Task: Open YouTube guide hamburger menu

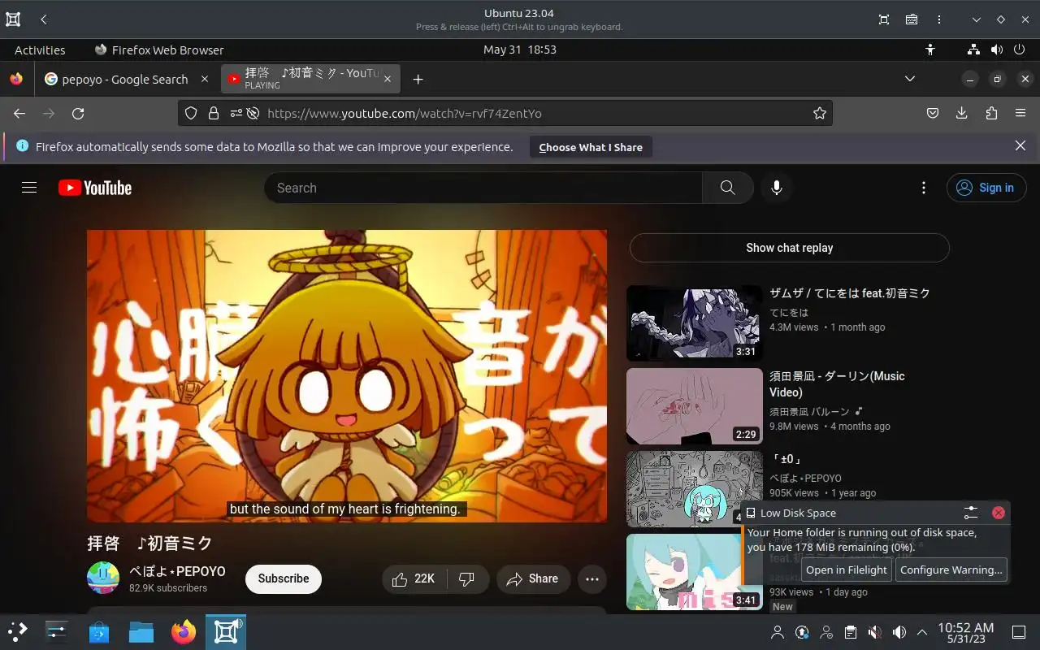Action: pos(29,188)
